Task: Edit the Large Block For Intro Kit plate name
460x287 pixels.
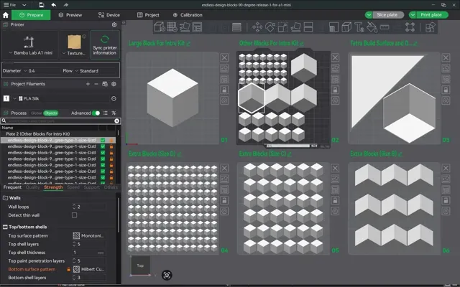Action: 188,44
